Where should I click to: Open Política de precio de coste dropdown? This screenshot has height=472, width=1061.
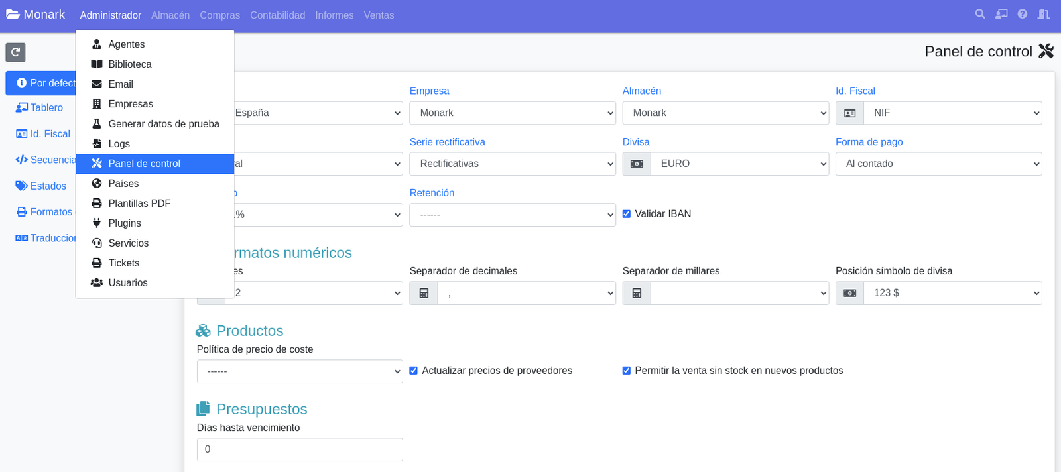click(x=300, y=371)
